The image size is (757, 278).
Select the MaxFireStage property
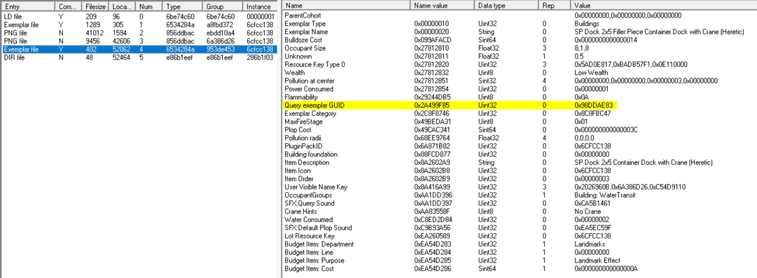pos(519,121)
